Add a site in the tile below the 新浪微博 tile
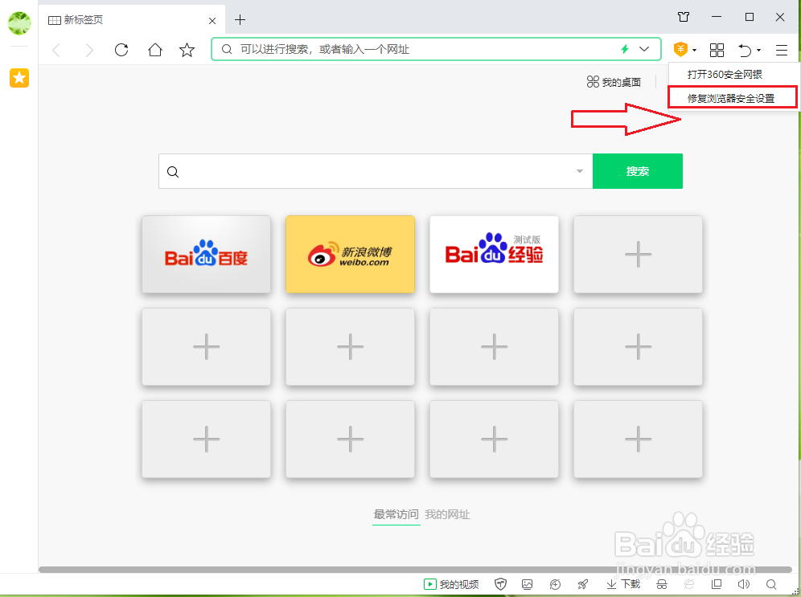The width and height of the screenshot is (801, 597). point(350,347)
